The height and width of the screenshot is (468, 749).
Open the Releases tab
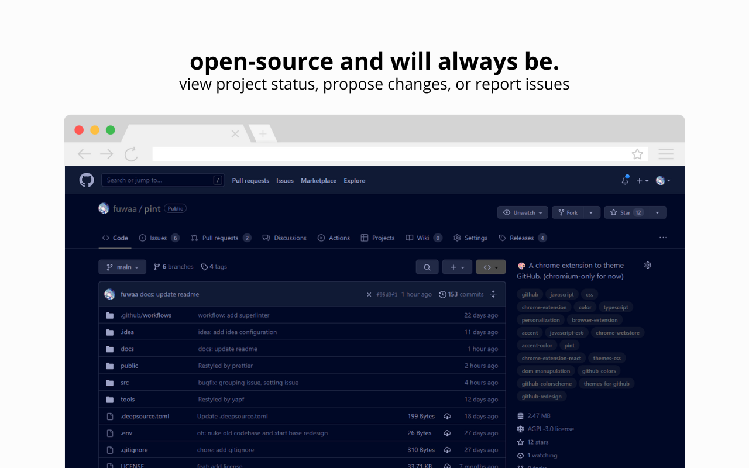523,238
